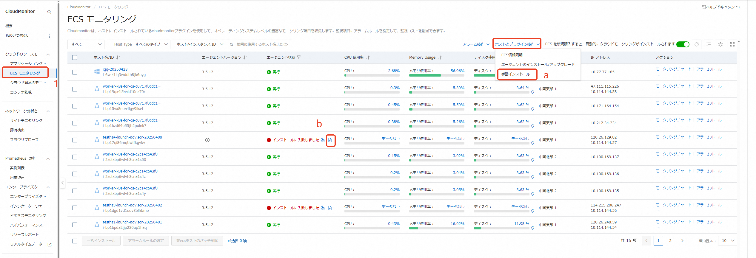
Task: Open アラームルール for testhz1 row
Action: [709, 222]
